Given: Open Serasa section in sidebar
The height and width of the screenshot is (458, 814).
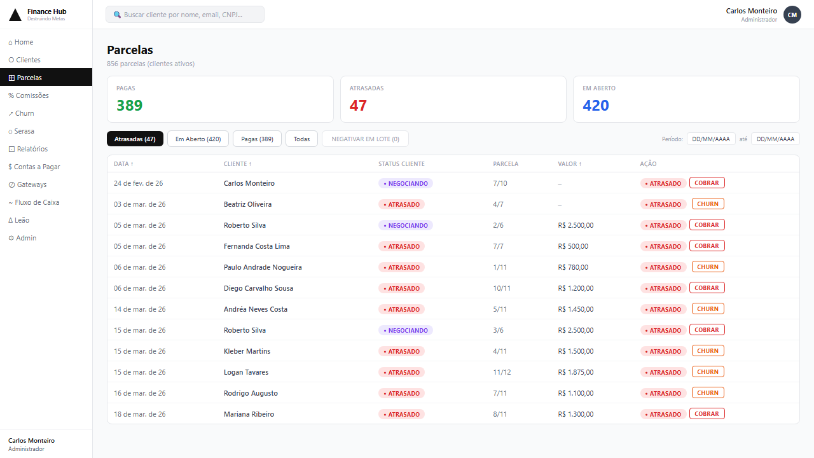Looking at the screenshot, I should (24, 131).
